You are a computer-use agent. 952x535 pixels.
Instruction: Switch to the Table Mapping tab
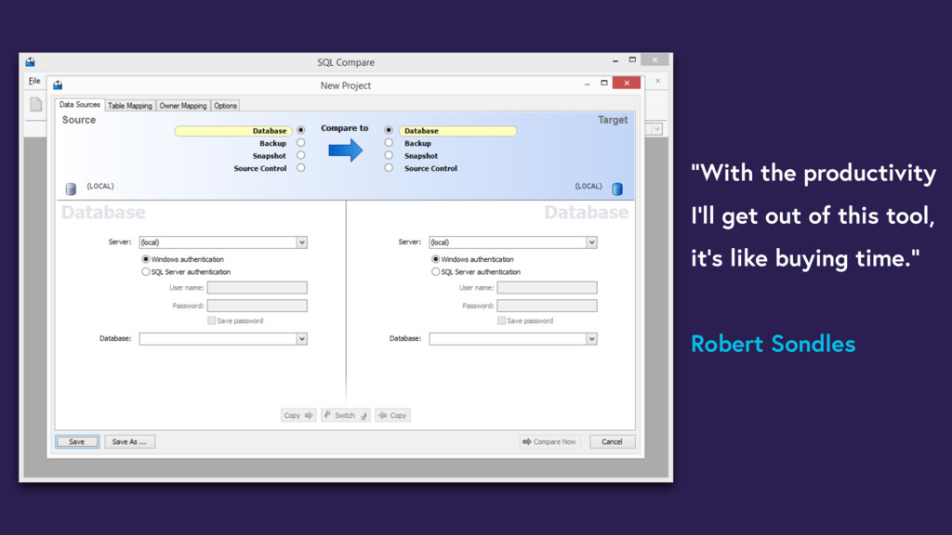click(x=130, y=106)
